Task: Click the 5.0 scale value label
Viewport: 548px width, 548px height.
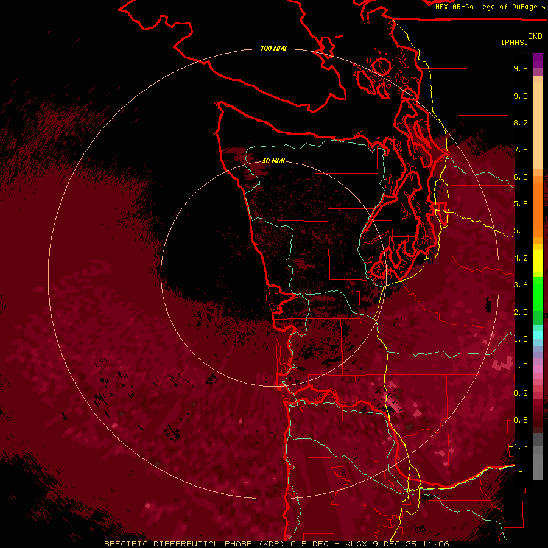Action: click(x=521, y=231)
